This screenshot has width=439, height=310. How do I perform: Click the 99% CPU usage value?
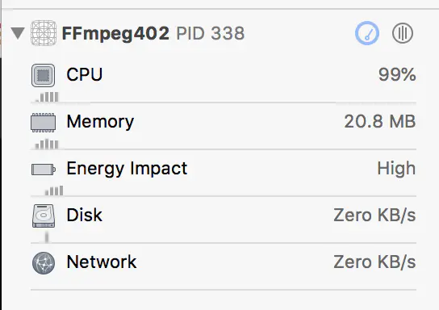[x=397, y=75]
